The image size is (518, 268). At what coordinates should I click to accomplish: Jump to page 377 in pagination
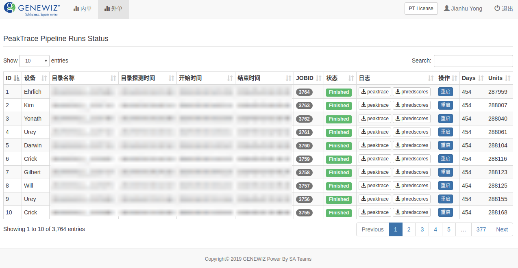(x=481, y=229)
